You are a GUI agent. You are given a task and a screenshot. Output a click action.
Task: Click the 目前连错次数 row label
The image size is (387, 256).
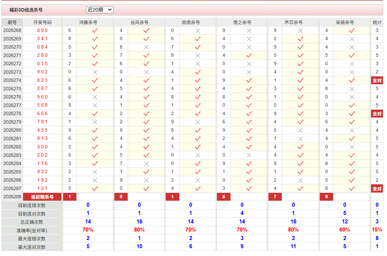tap(32, 205)
